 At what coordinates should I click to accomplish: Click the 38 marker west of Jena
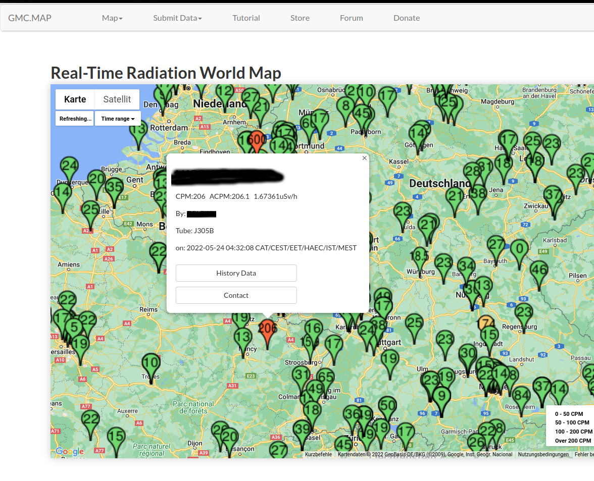478,195
